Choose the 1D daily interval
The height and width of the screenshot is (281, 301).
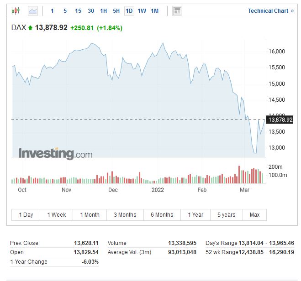click(x=129, y=10)
